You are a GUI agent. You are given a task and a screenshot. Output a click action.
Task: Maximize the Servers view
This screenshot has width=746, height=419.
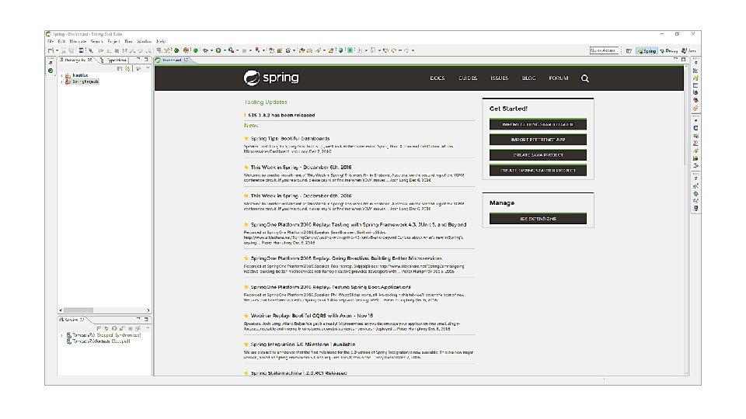pyautogui.click(x=146, y=319)
